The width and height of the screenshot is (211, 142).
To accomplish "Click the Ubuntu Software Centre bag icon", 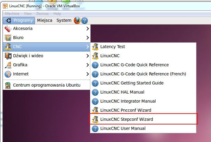I will click(8, 85).
